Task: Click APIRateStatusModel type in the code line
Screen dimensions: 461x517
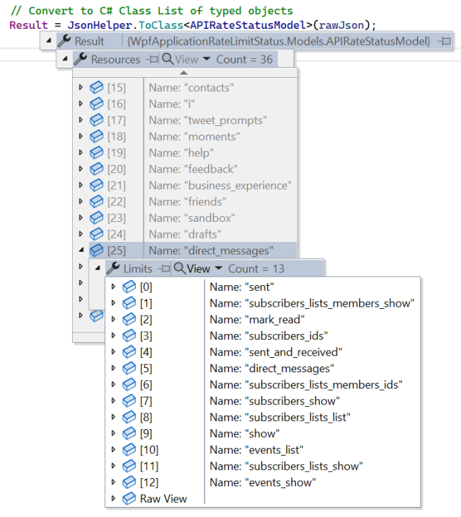Action: click(x=248, y=25)
